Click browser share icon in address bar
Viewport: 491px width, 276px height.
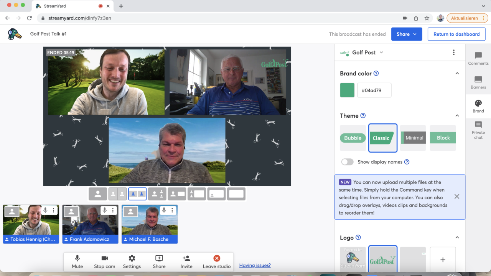416,18
